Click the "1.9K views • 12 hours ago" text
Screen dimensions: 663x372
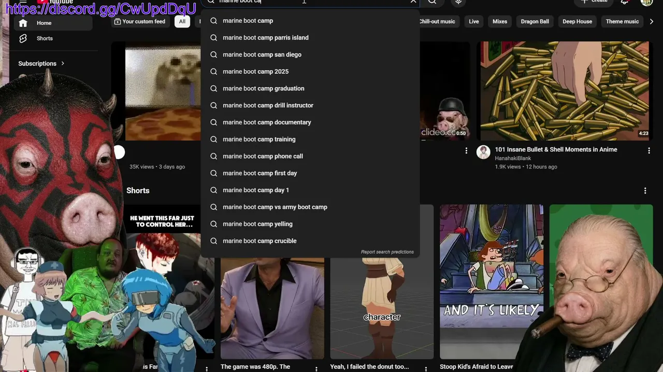point(526,167)
